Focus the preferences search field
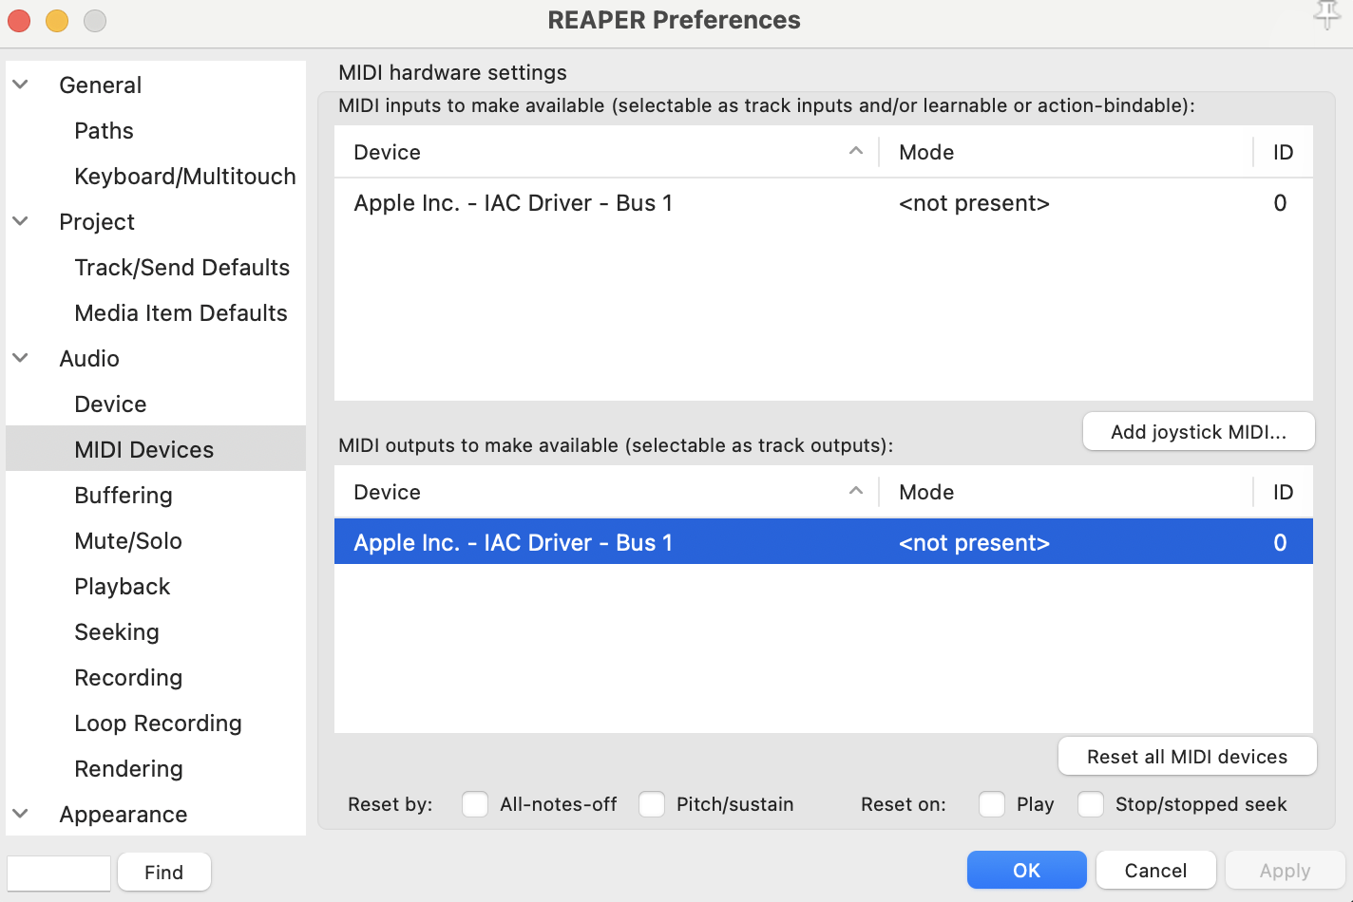The width and height of the screenshot is (1353, 902). point(59,873)
